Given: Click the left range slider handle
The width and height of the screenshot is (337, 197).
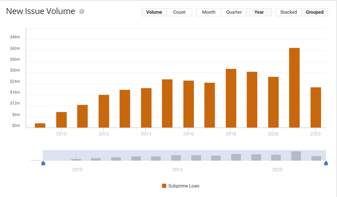Looking at the screenshot, I should (x=43, y=163).
